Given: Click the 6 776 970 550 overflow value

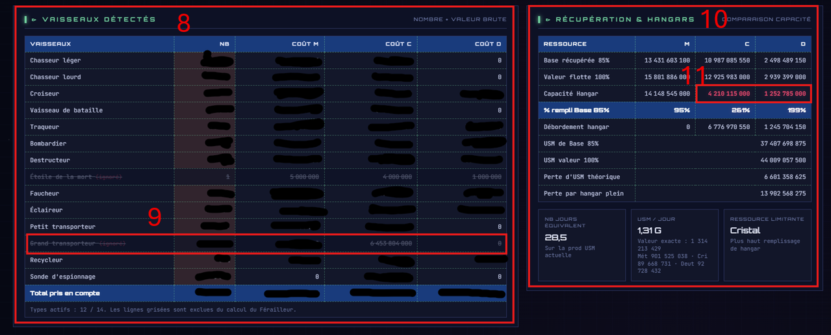Looking at the screenshot, I should 729,127.
